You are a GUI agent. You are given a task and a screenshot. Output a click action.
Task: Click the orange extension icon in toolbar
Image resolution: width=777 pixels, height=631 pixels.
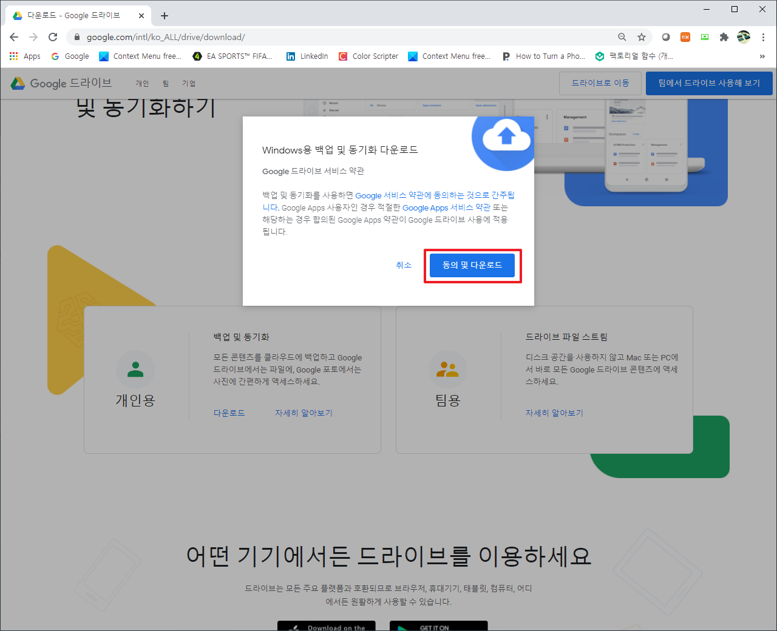685,37
